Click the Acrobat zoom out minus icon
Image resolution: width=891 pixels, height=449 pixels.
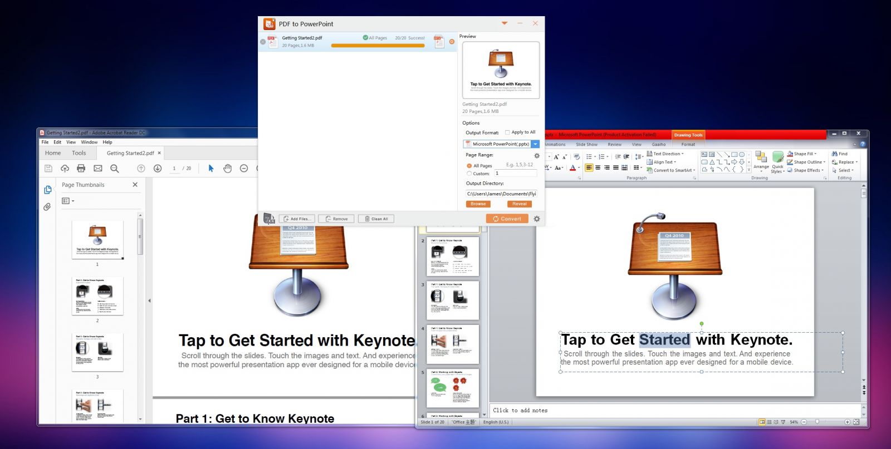pos(244,168)
